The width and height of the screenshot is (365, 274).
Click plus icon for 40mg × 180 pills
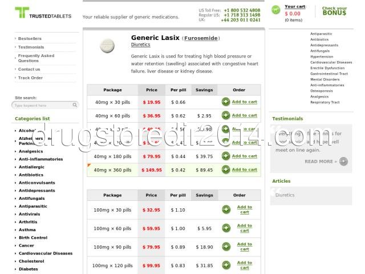(226, 156)
